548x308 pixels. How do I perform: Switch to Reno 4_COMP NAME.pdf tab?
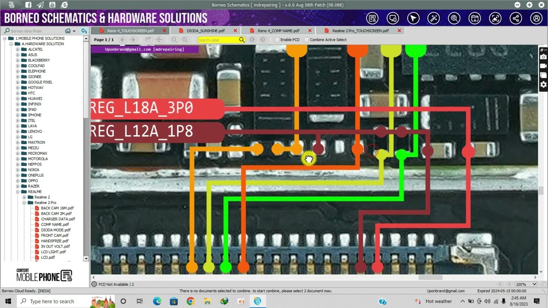click(278, 31)
